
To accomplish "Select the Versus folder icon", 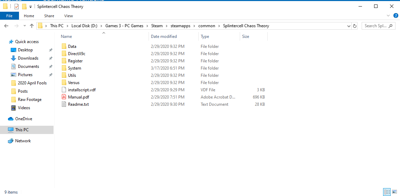I will [64, 83].
